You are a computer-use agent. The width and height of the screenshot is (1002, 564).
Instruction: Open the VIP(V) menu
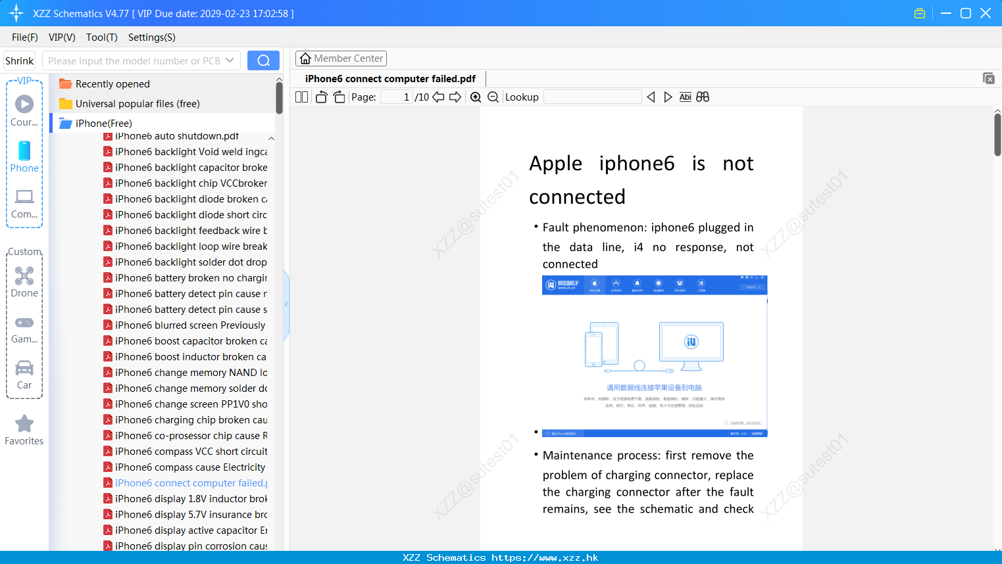[x=62, y=37]
